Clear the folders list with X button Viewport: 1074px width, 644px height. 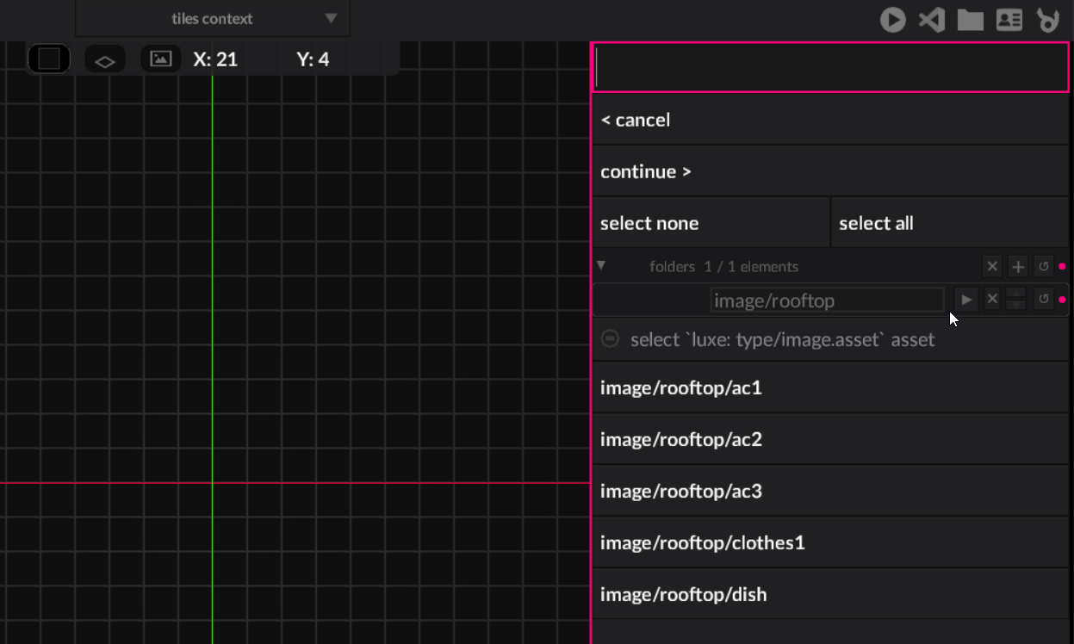click(992, 267)
